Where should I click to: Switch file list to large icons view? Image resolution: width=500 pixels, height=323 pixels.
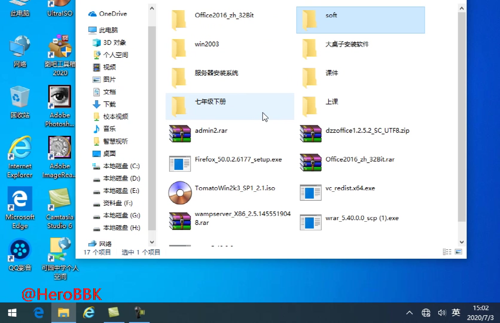458,252
